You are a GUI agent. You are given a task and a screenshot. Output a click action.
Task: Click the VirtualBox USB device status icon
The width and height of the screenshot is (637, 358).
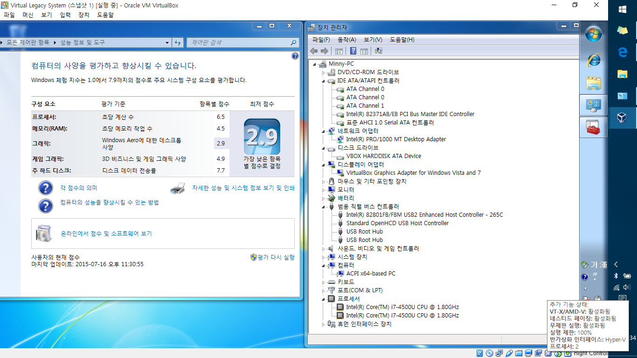click(509, 353)
